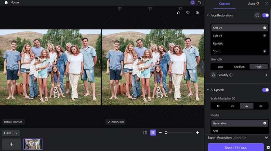The width and height of the screenshot is (271, 151).
Task: Choose 2x scale multiplier
Action: click(x=233, y=106)
